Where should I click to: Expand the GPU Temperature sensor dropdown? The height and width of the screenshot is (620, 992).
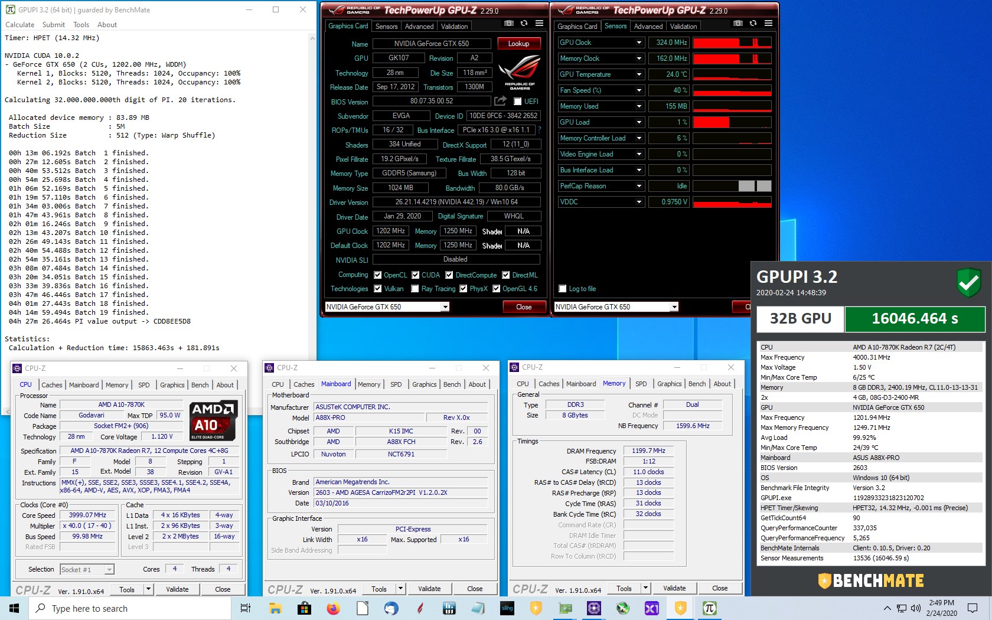coord(639,74)
